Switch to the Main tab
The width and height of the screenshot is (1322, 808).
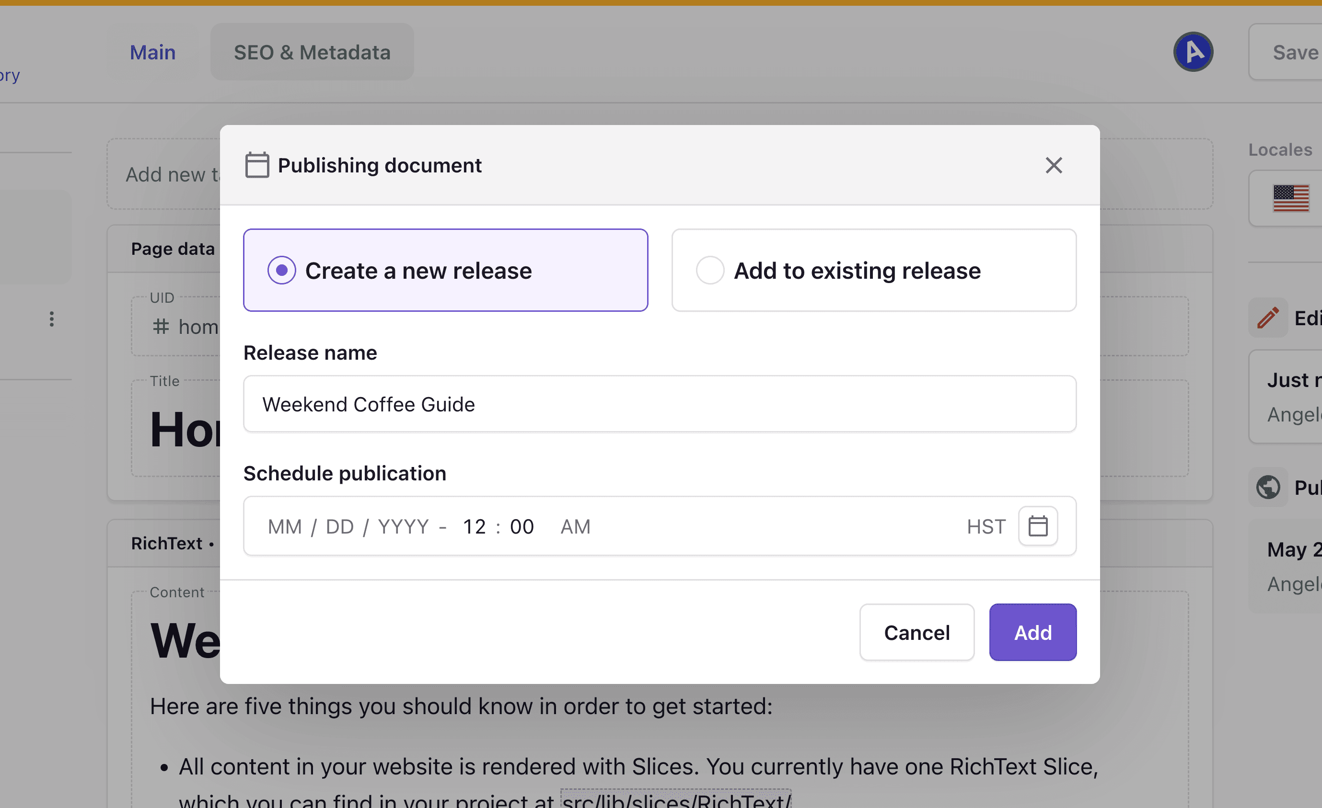tap(152, 51)
